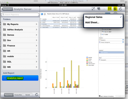
Task: Open the My Reports folder
Action: (x=20, y=24)
